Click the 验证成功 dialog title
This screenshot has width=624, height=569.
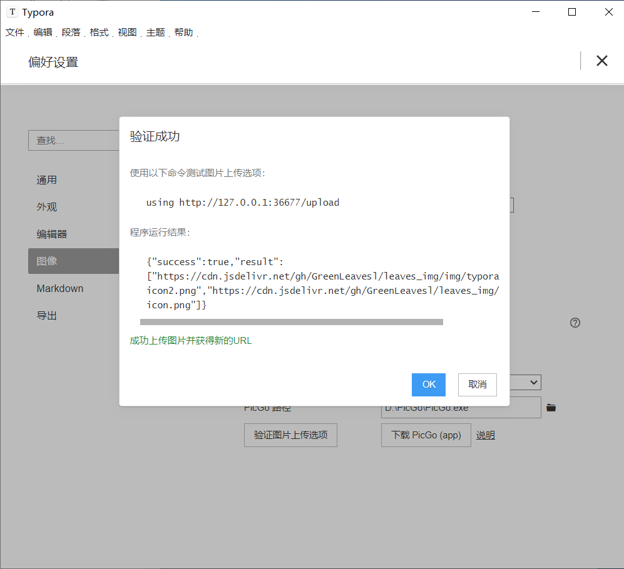coord(155,136)
